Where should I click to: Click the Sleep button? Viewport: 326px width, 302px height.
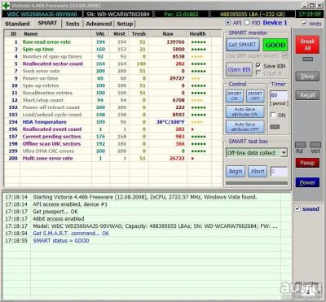pos(307,77)
